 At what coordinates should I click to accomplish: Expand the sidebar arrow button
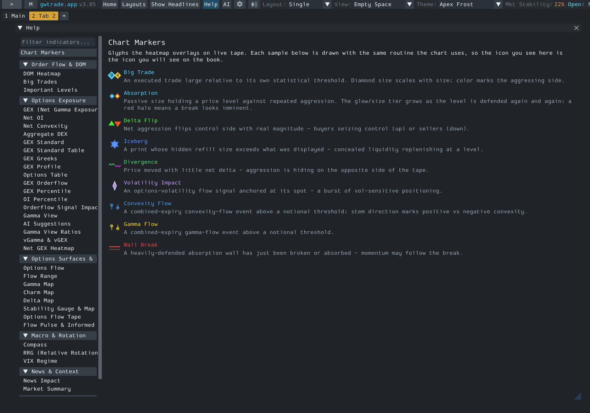[12, 4]
